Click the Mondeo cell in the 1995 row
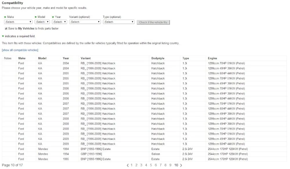Viewport: 290px width, 169px height. coord(43,159)
